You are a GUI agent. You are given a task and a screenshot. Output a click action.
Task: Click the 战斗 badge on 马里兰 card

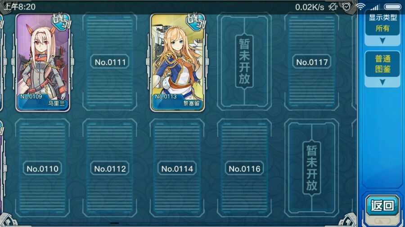61,22
